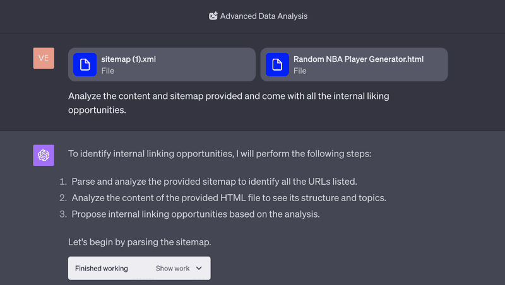Open the Random NBA Player Generator.html file icon
The height and width of the screenshot is (285, 505).
tap(277, 65)
